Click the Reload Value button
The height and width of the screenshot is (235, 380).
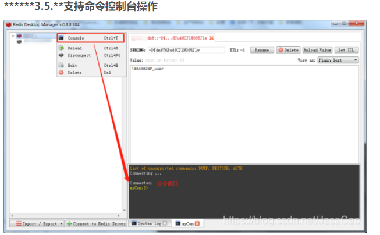(317, 50)
